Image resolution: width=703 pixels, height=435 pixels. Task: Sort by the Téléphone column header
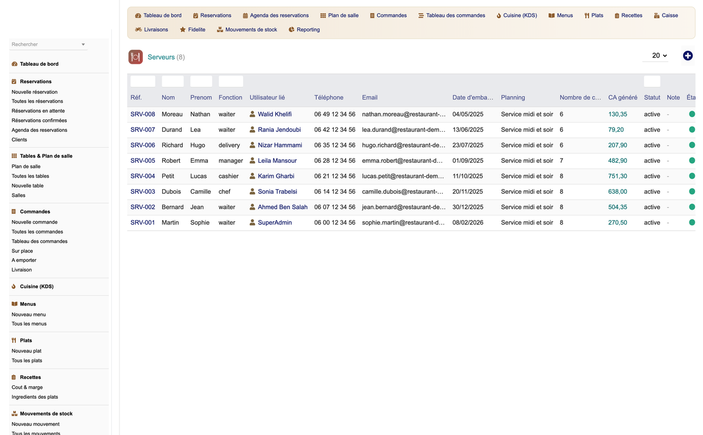pyautogui.click(x=329, y=98)
